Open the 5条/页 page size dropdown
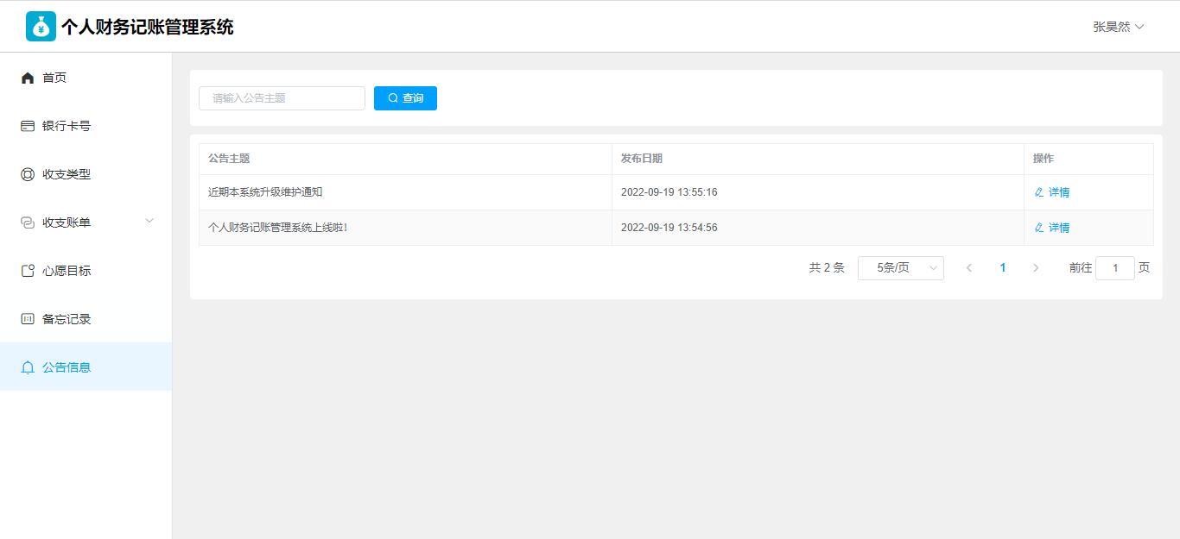This screenshot has width=1180, height=539. 901,268
